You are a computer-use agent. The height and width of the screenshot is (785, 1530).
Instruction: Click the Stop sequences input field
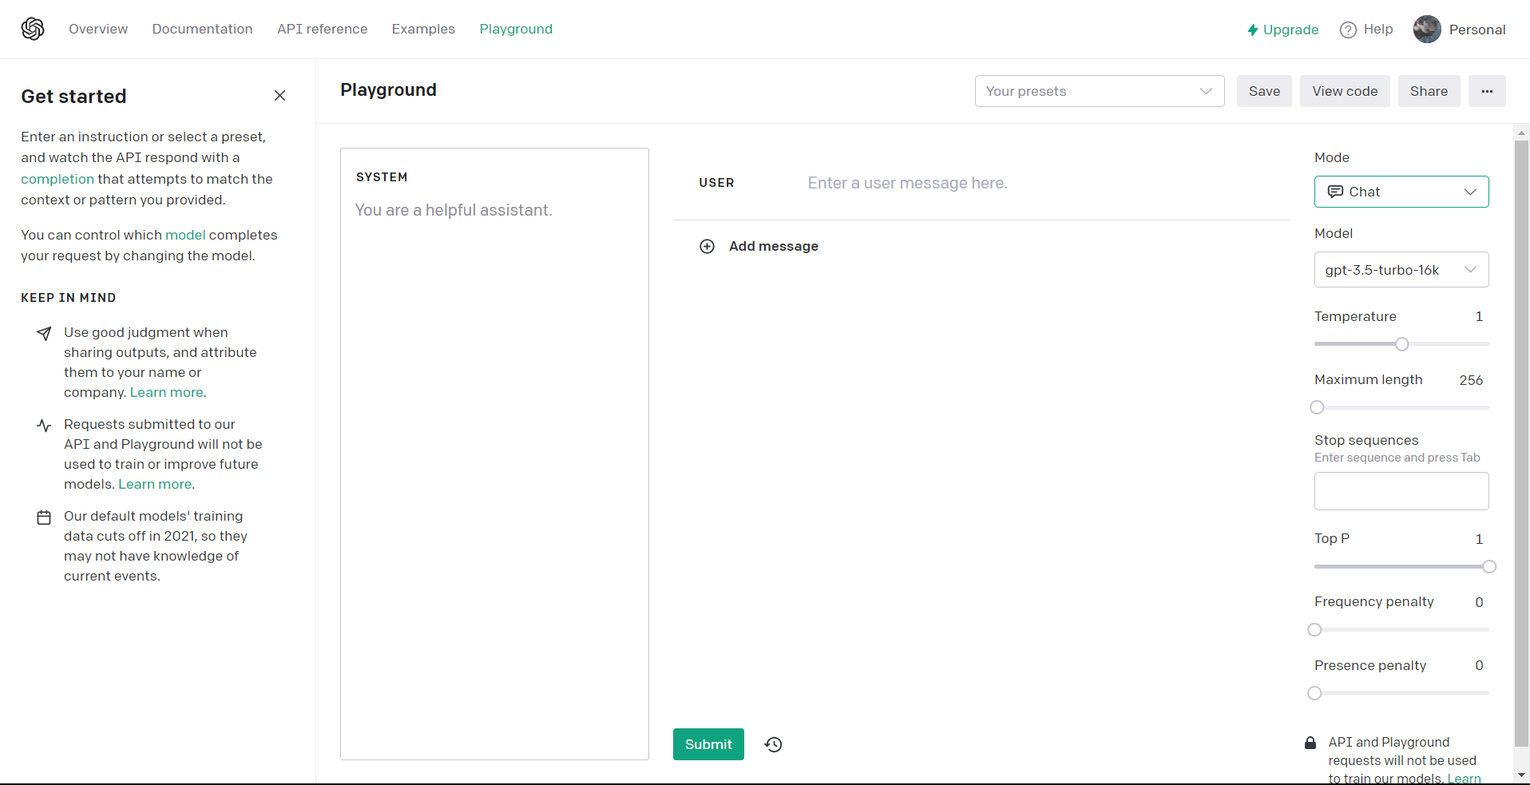(x=1401, y=490)
